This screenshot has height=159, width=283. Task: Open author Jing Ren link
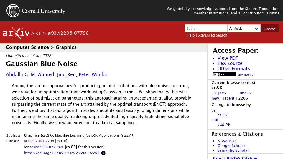click(66, 74)
